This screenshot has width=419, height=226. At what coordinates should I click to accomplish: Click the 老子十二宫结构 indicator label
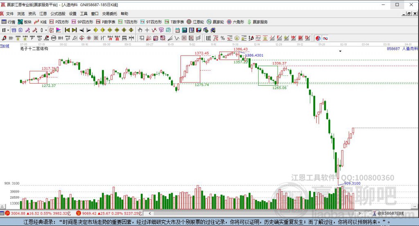point(34,49)
